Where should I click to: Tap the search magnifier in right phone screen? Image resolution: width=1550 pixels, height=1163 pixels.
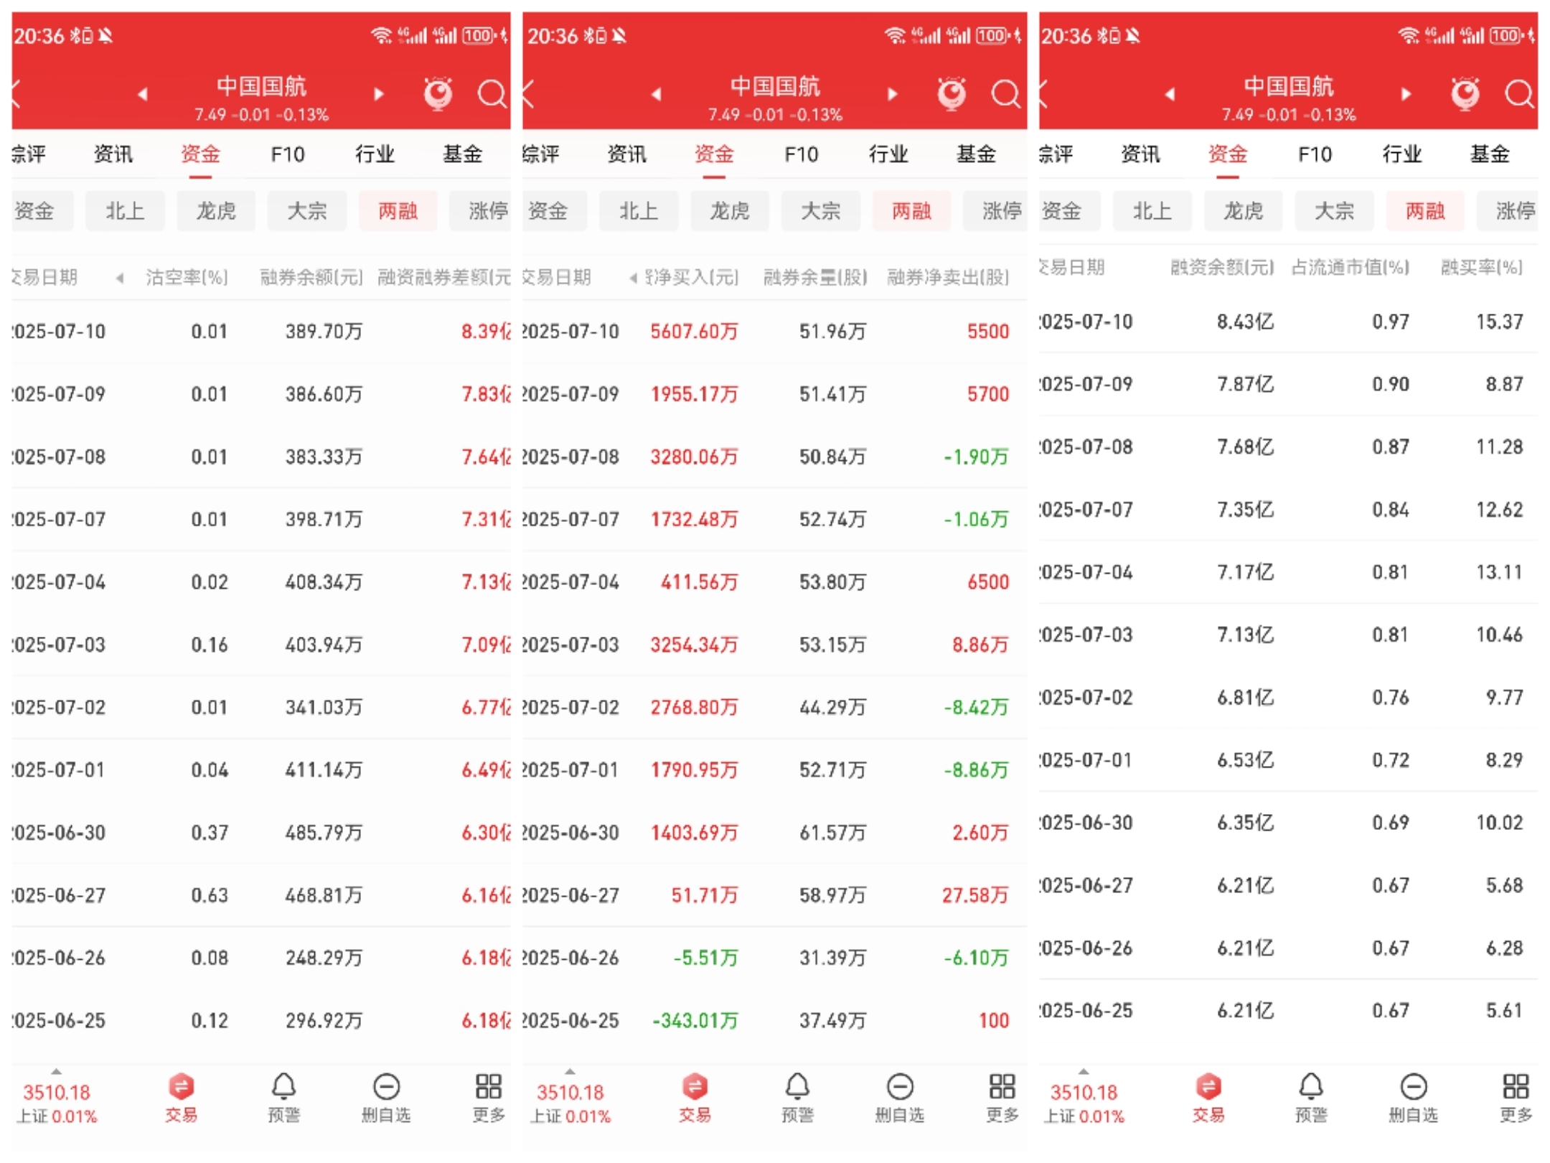(x=1520, y=93)
